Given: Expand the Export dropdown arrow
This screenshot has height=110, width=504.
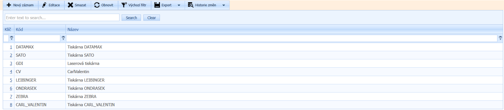Looking at the screenshot, I should 179,5.
